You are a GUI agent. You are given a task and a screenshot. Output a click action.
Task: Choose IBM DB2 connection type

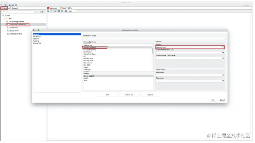point(87,65)
